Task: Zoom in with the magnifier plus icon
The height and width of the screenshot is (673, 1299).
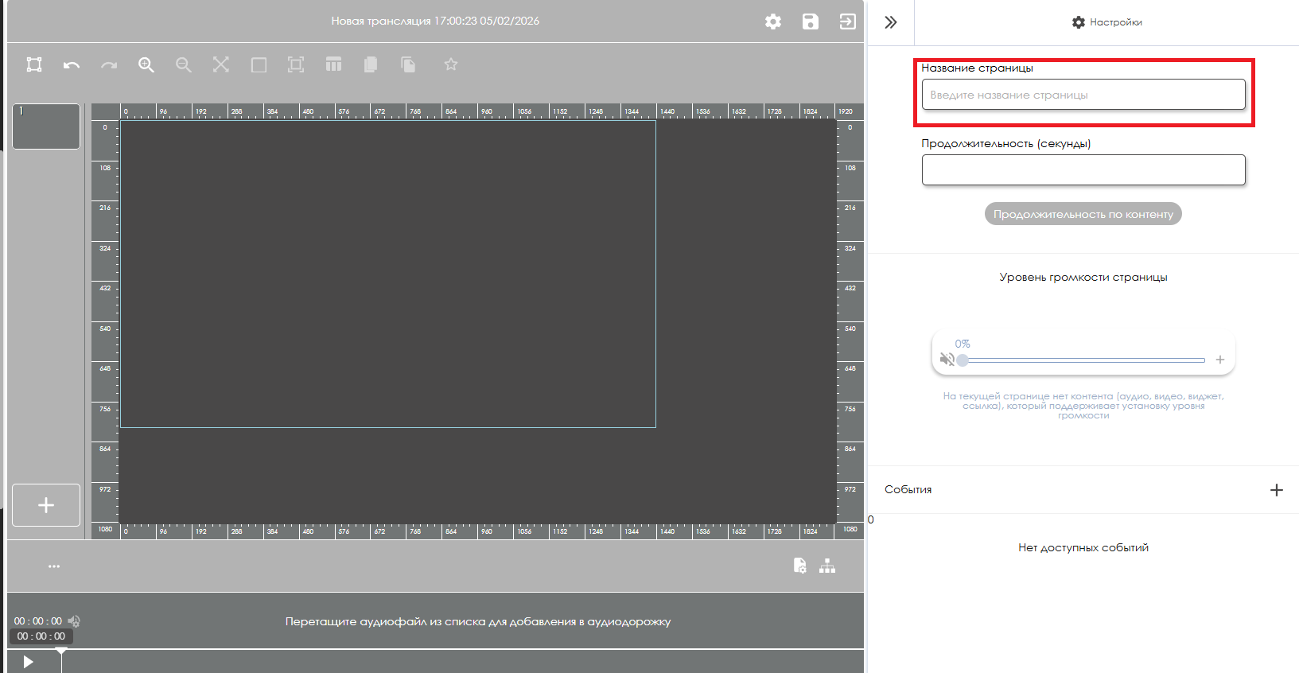Action: pyautogui.click(x=146, y=65)
